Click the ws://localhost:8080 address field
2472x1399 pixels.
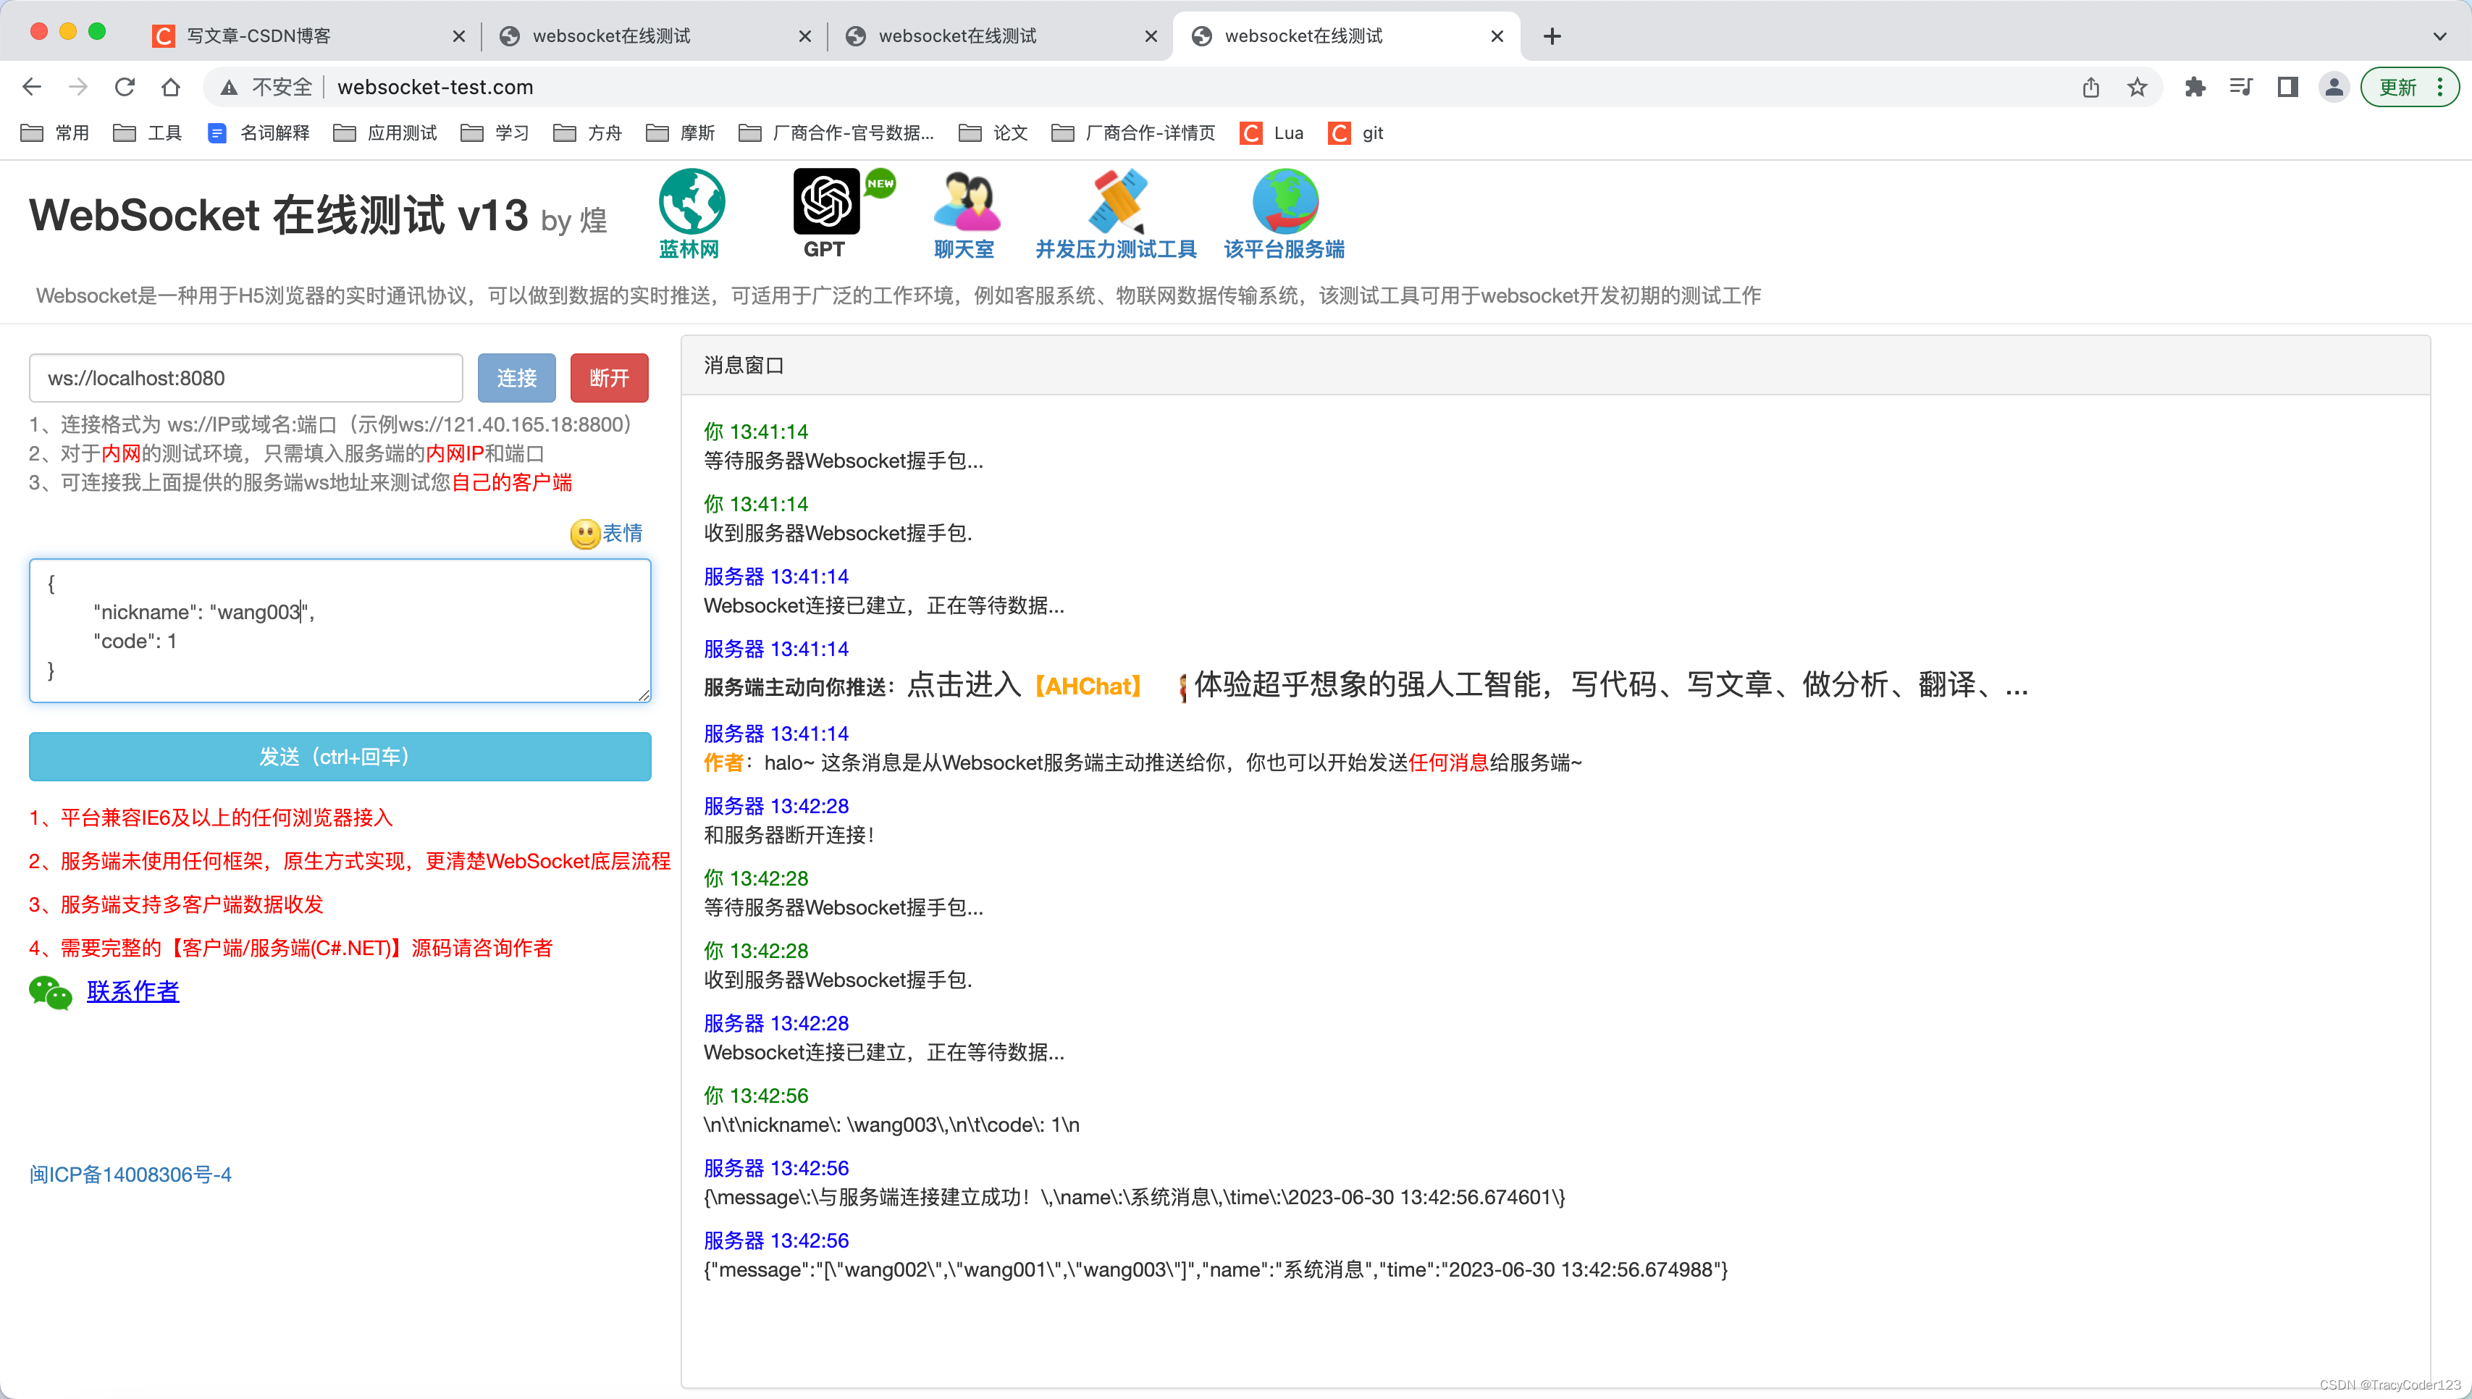245,377
